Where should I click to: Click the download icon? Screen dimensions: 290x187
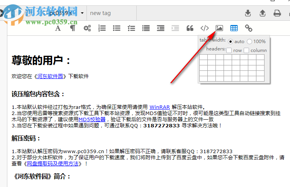pyautogui.click(x=248, y=13)
